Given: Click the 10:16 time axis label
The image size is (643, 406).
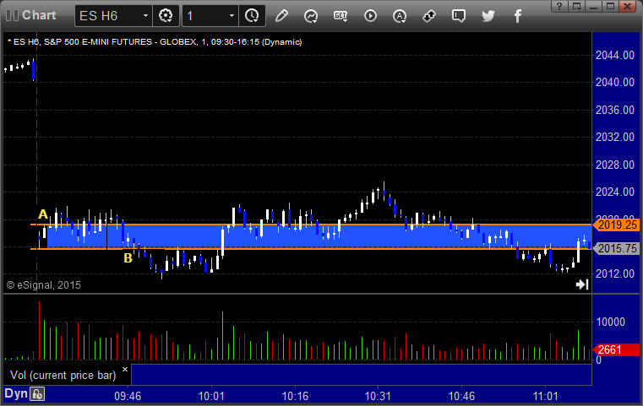Looking at the screenshot, I should tap(295, 396).
